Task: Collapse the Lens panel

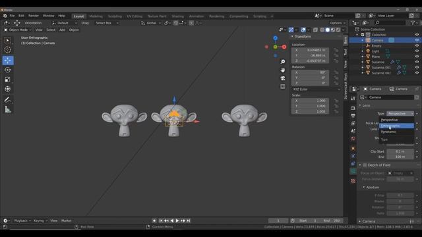Action: pyautogui.click(x=366, y=105)
